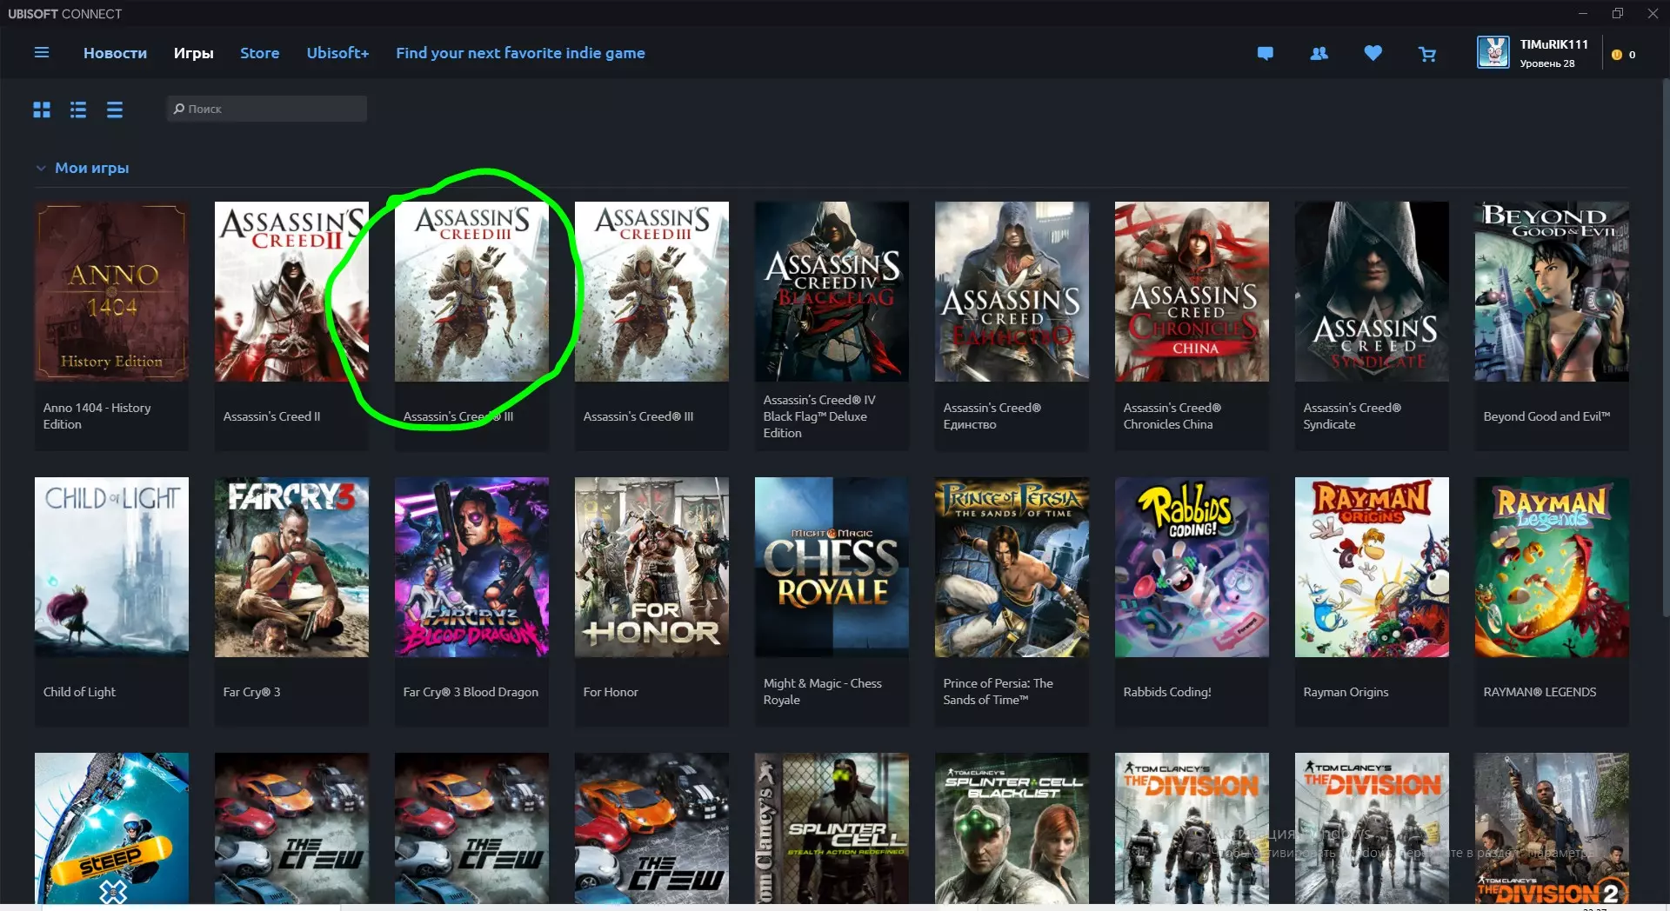Open the Far Cry 3 Blood Dragon cover
This screenshot has height=911, width=1670.
471,567
